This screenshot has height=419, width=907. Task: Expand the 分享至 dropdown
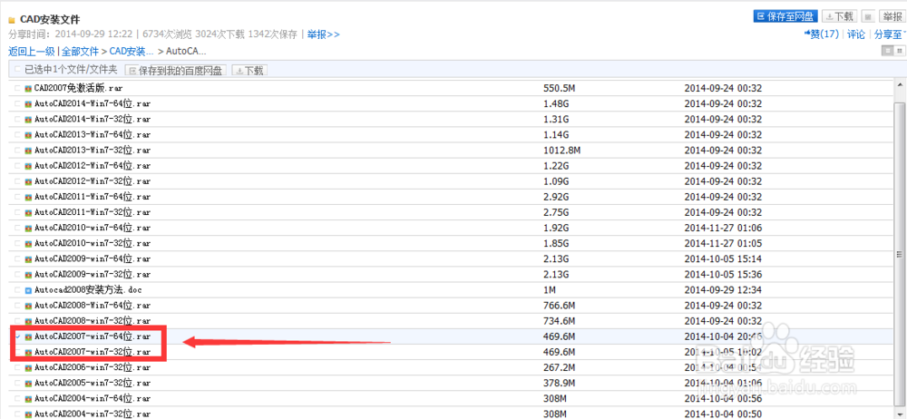coord(890,34)
